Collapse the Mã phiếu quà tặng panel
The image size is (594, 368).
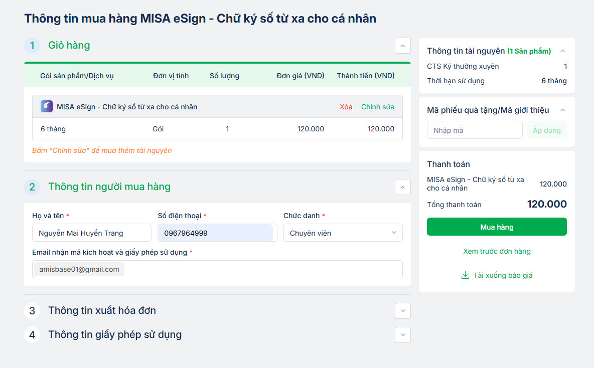[x=562, y=110]
